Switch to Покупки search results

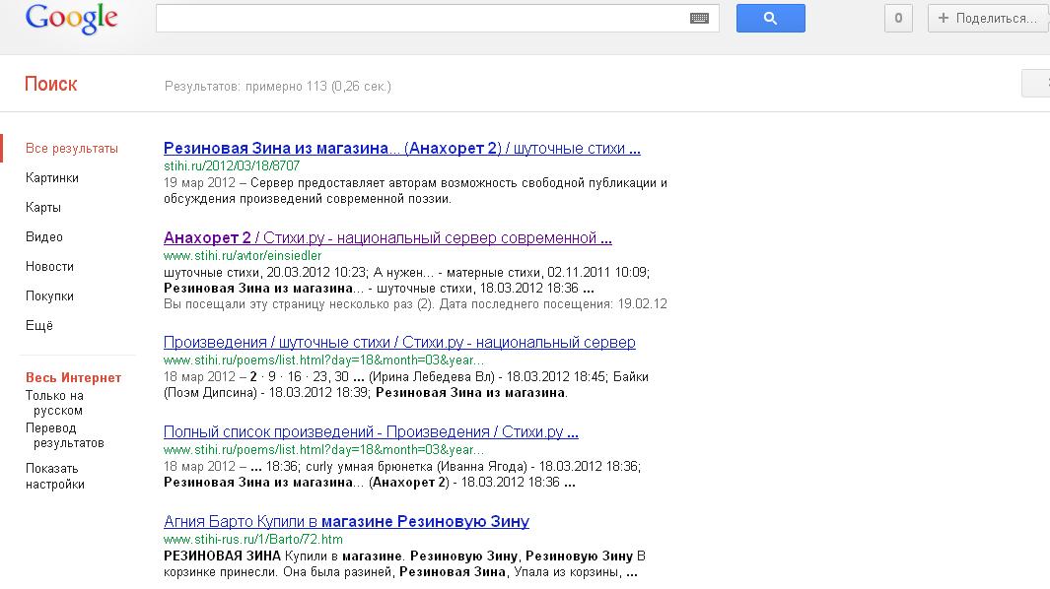pyautogui.click(x=49, y=295)
